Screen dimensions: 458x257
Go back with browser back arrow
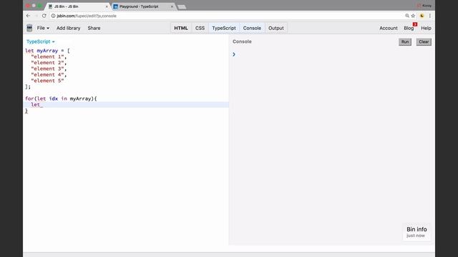28,16
